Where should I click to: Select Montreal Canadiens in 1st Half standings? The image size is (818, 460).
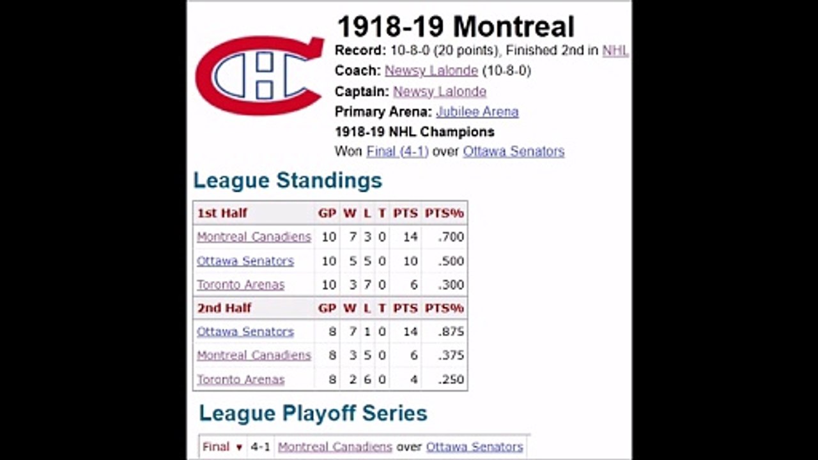(x=254, y=237)
